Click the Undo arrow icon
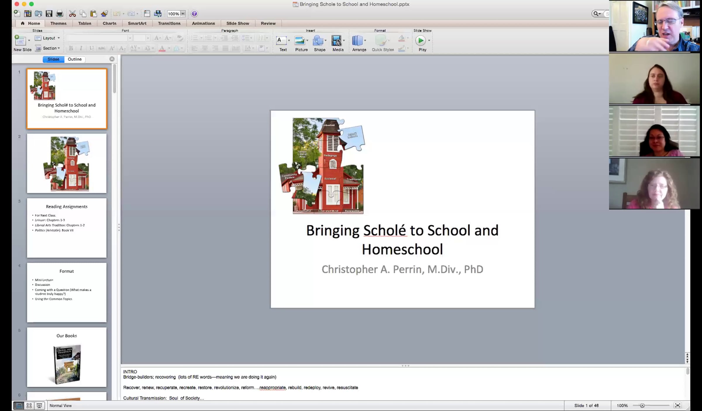 [x=117, y=13]
